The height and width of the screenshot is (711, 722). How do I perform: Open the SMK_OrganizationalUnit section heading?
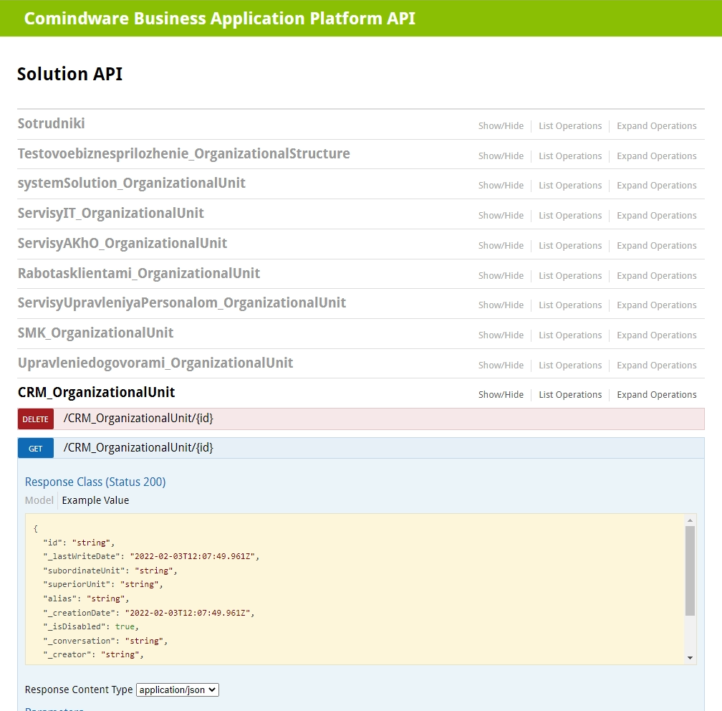95,333
